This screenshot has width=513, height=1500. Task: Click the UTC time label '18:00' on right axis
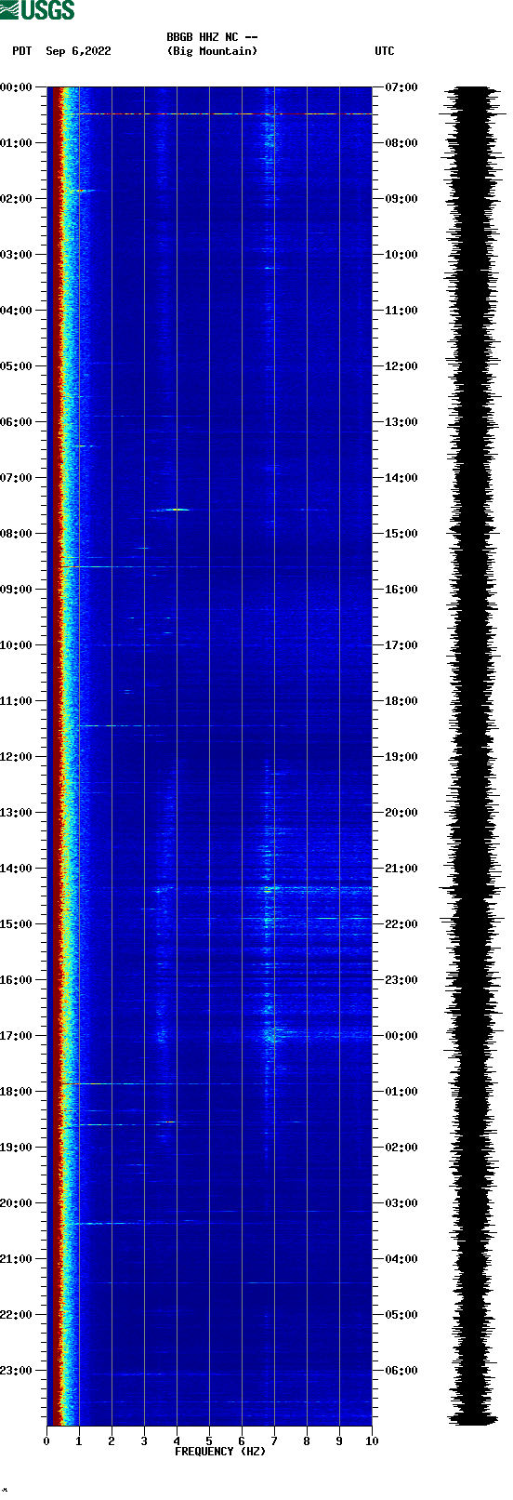pyautogui.click(x=401, y=701)
